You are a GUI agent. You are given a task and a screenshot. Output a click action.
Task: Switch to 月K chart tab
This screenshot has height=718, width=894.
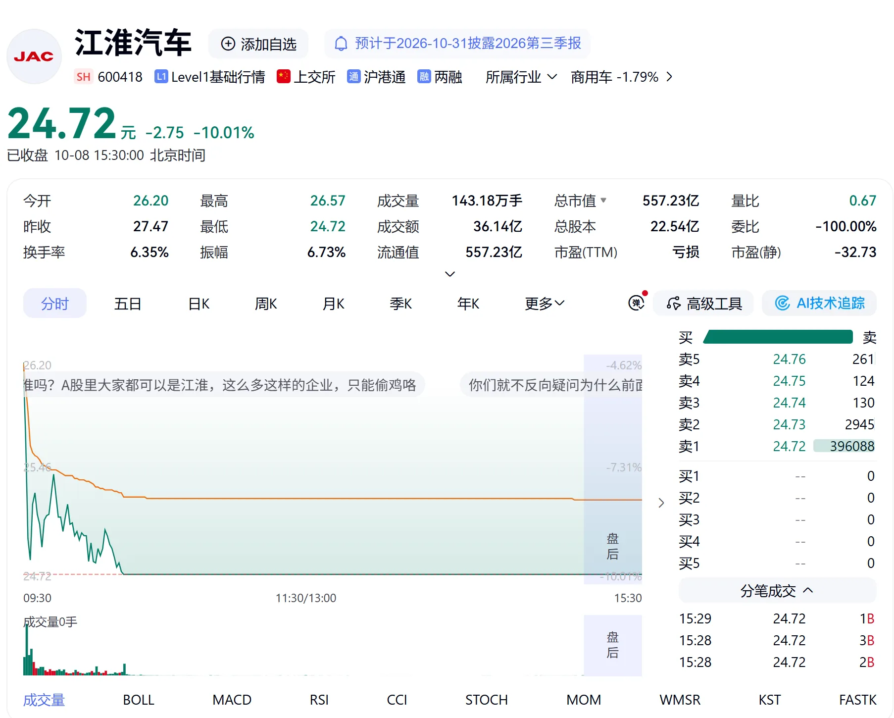click(334, 303)
